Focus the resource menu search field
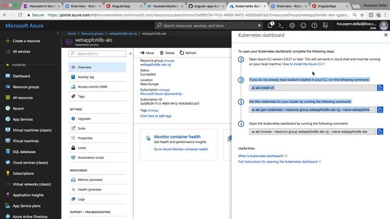Screen dimensions: 390x219 click(x=97, y=54)
